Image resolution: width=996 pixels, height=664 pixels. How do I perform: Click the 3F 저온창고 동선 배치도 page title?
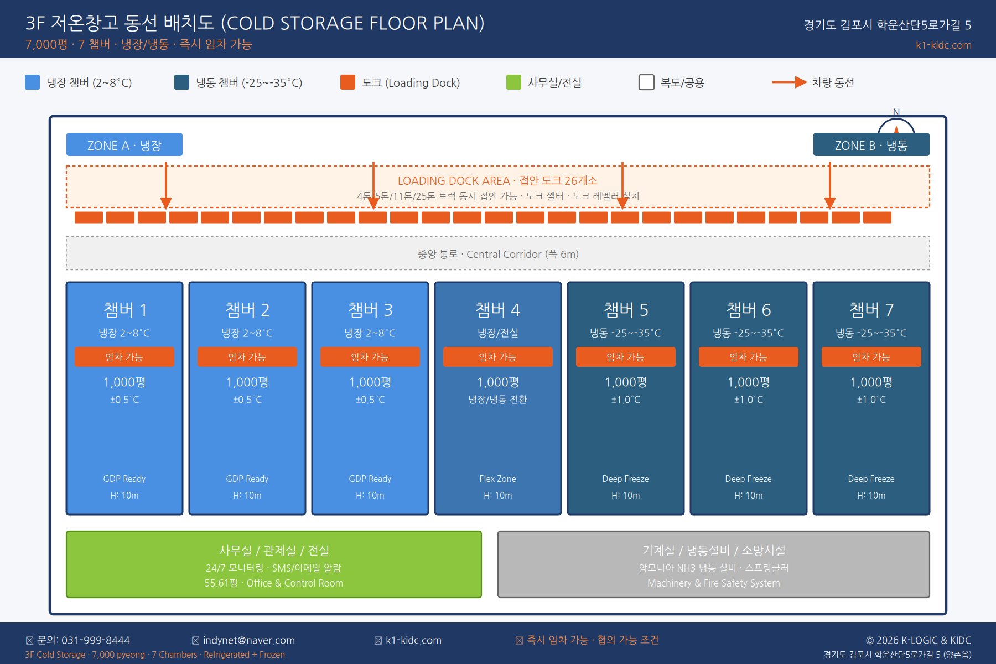pos(255,23)
